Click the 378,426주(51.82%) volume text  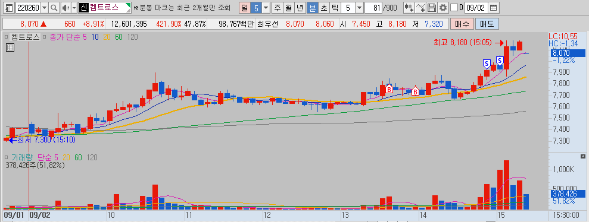35,165
